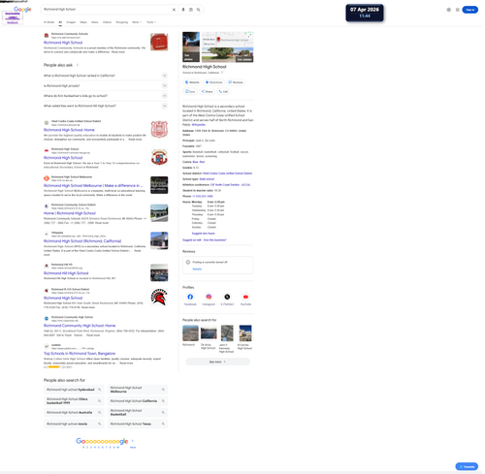Click the Facebook profile icon

pyautogui.click(x=190, y=297)
